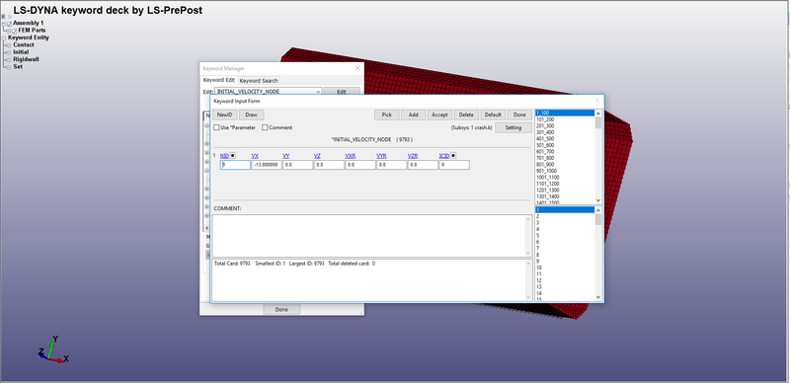
Task: Select ID 10 in the lower ID list
Action: (565, 268)
